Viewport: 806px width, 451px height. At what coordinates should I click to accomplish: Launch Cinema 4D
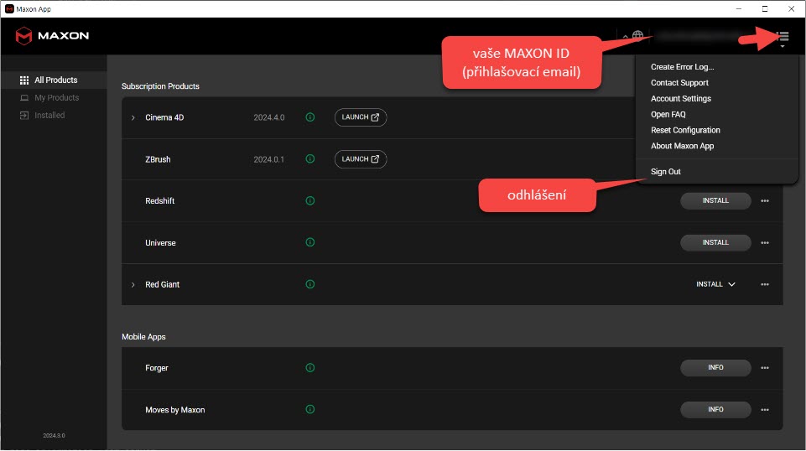pyautogui.click(x=361, y=117)
